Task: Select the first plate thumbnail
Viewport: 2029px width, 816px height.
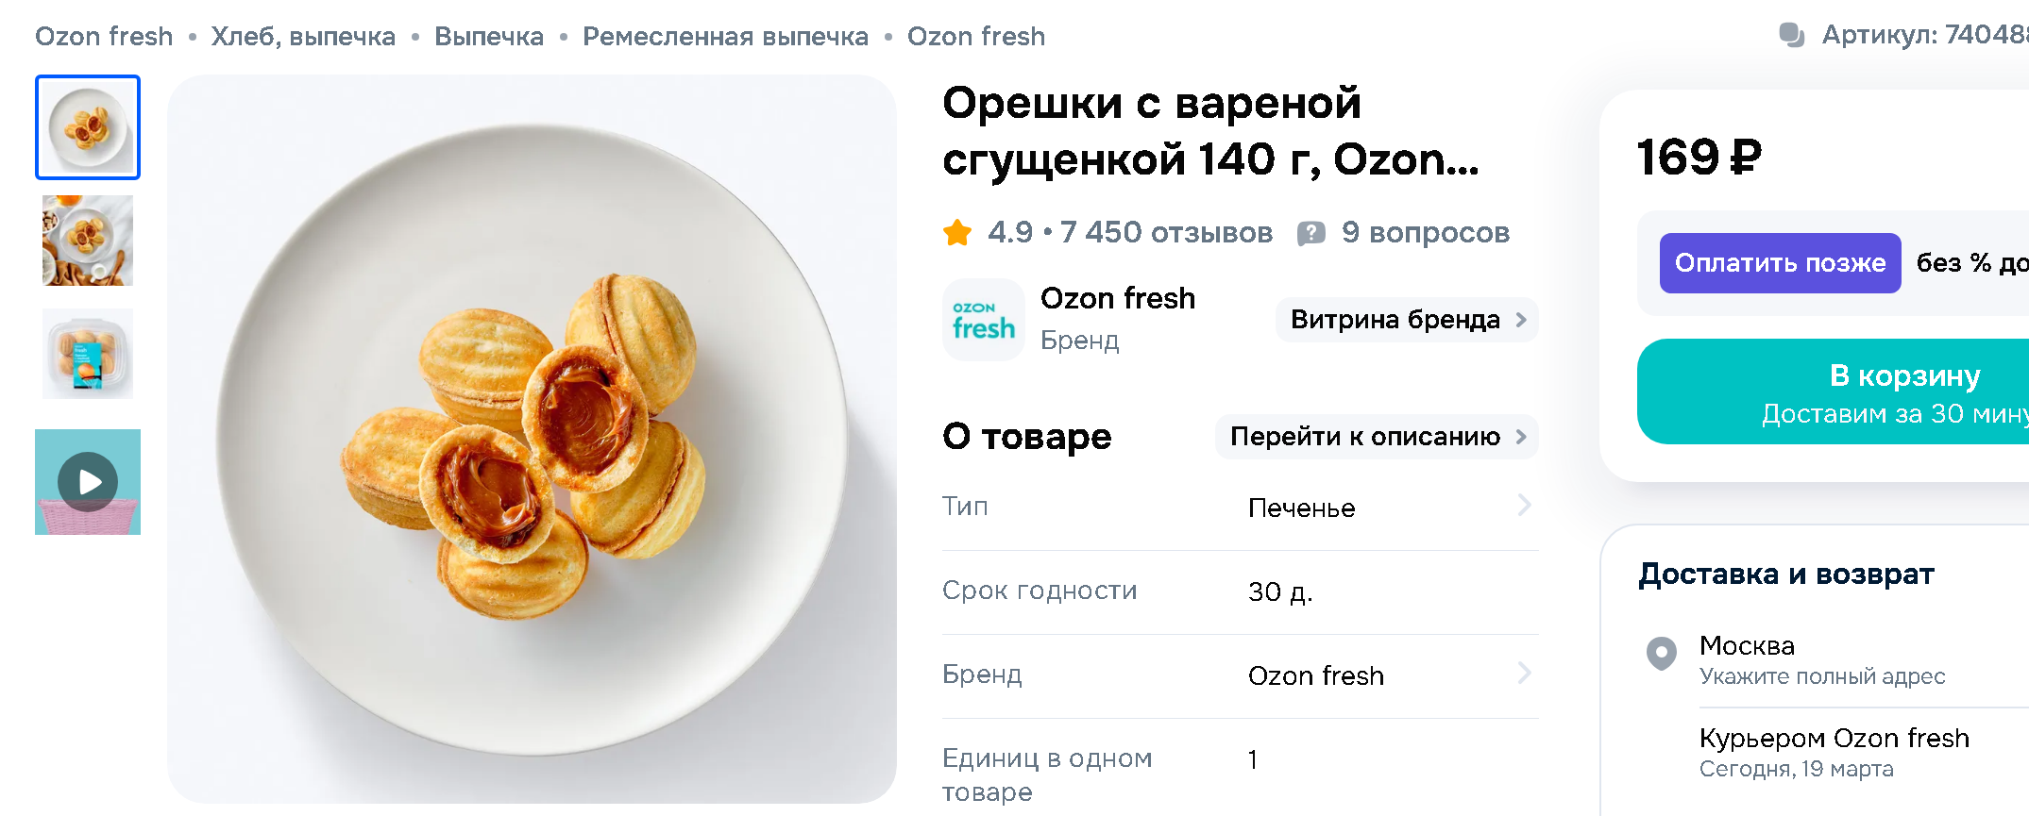Action: coord(88,127)
